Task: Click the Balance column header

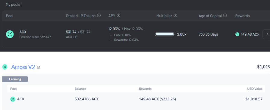Action: [x=80, y=89]
